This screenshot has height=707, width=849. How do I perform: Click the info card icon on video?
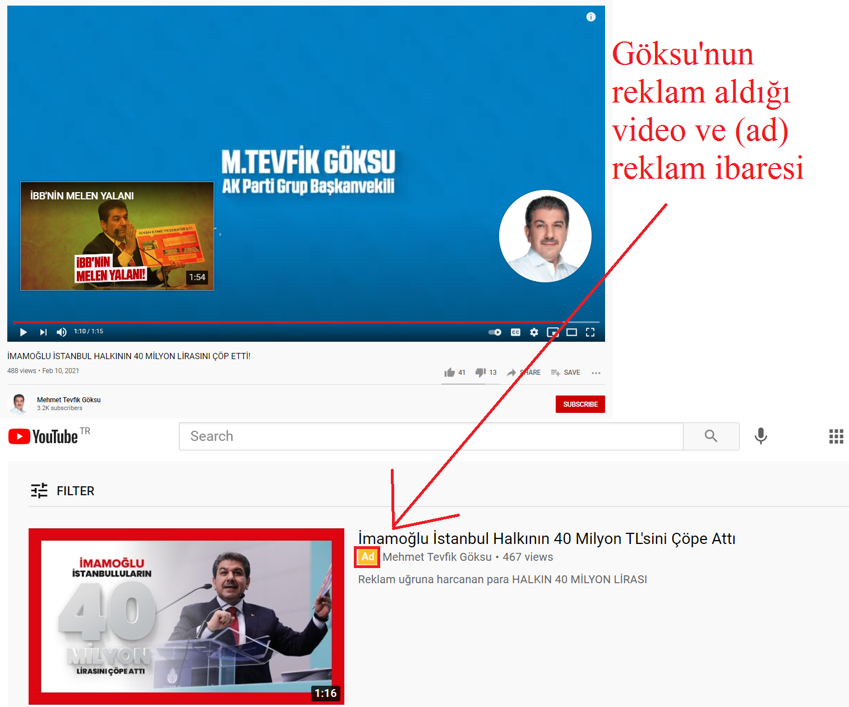tap(590, 17)
